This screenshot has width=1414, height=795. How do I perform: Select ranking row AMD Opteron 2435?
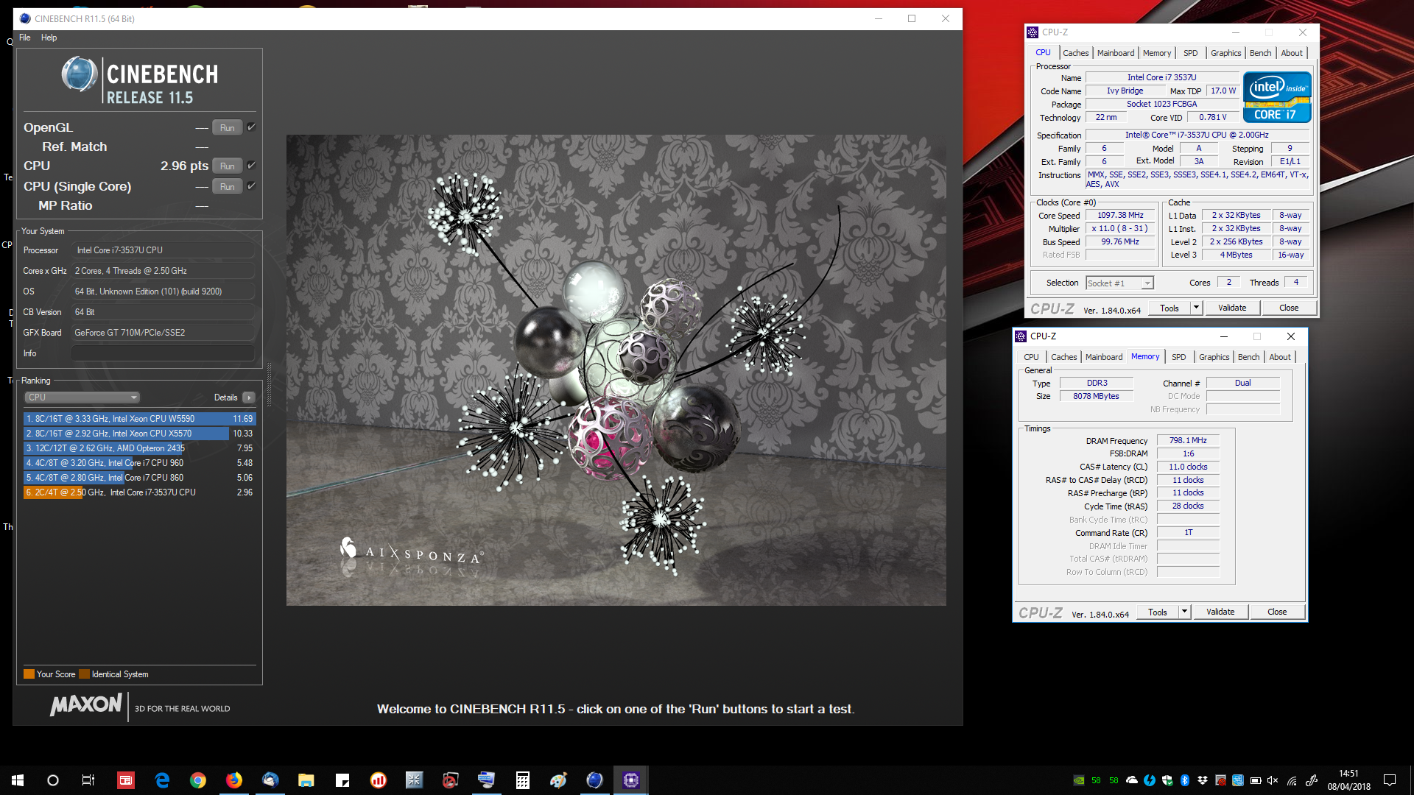point(139,448)
